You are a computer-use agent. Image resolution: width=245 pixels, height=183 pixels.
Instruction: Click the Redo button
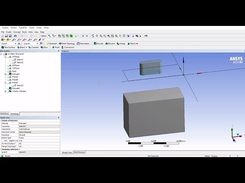coord(34,36)
